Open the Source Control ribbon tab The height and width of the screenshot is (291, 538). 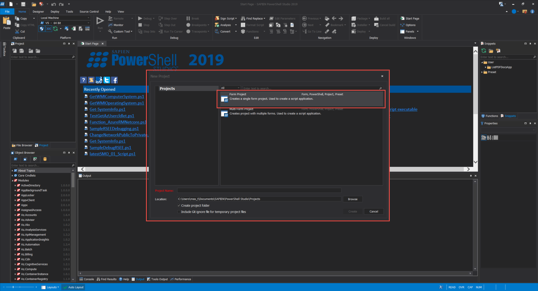click(x=89, y=11)
